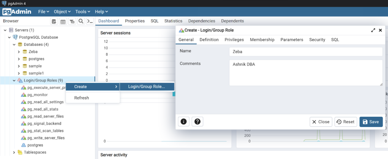Expand the postgres database node
388x159 pixels.
(19, 59)
